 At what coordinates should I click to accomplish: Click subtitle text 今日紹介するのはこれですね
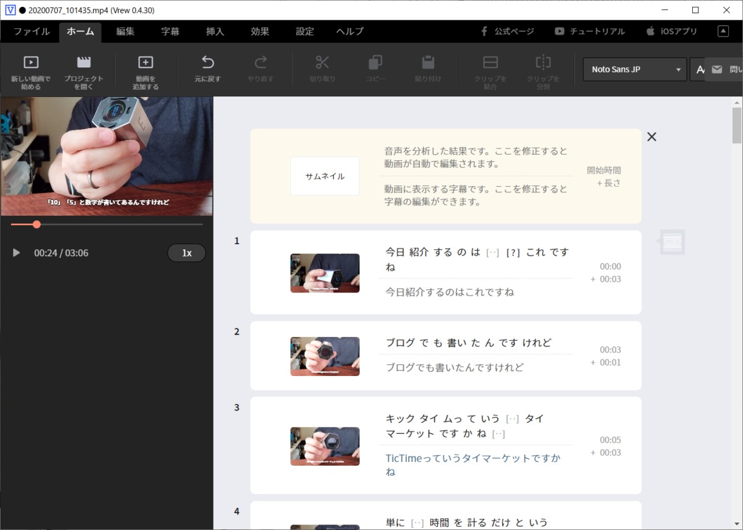click(450, 292)
